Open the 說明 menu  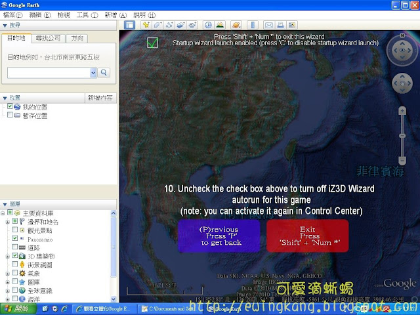(144, 15)
